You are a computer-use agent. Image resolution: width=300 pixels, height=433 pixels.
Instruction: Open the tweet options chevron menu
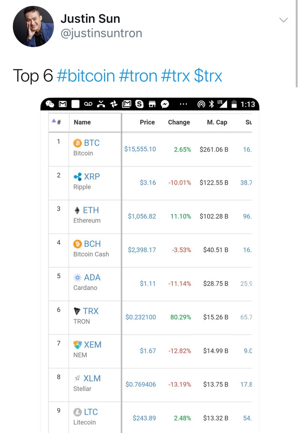(283, 20)
